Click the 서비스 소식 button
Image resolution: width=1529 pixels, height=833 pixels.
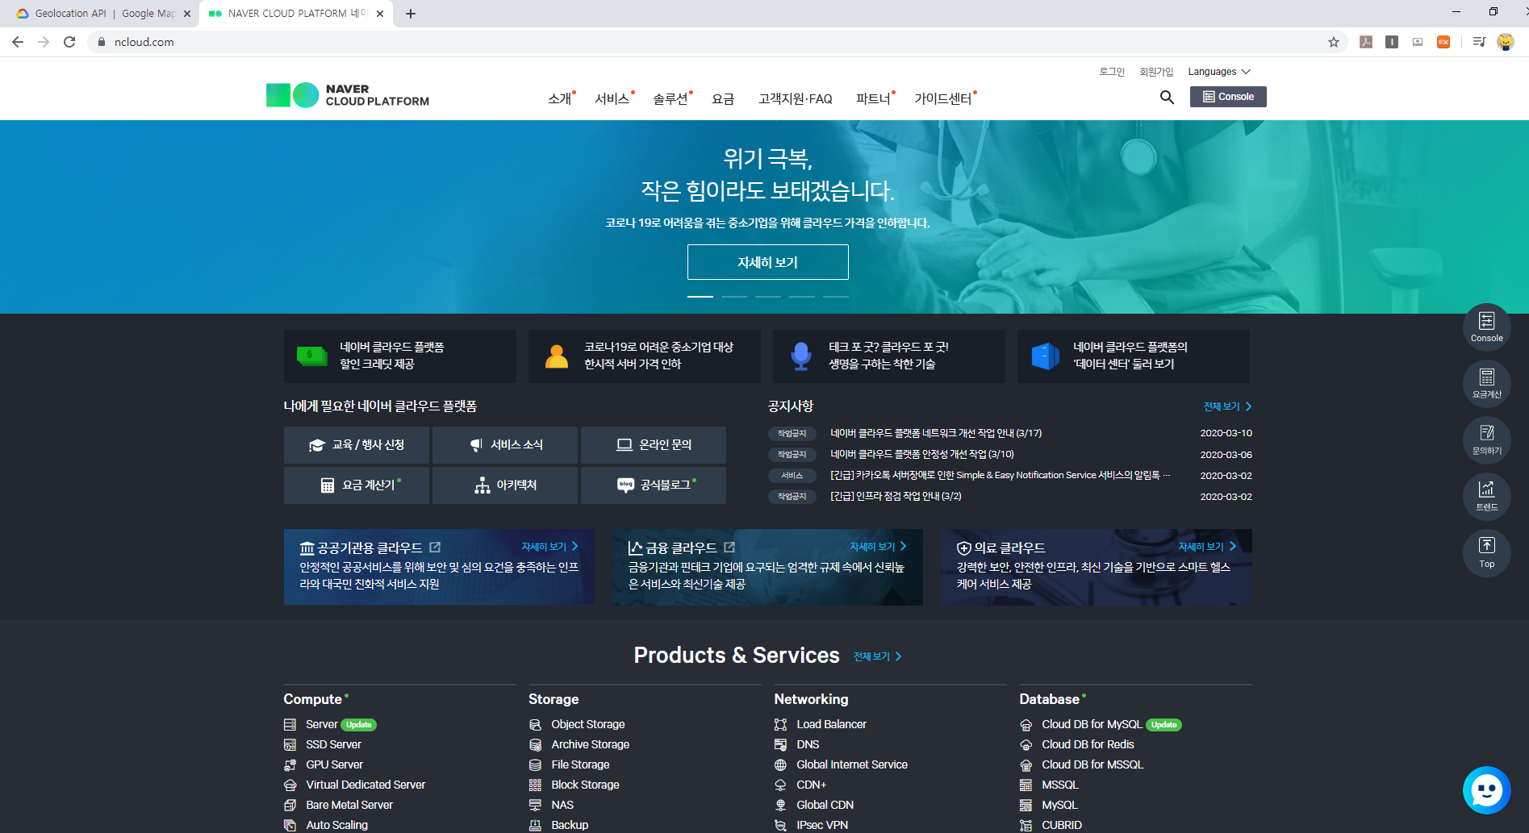505,445
